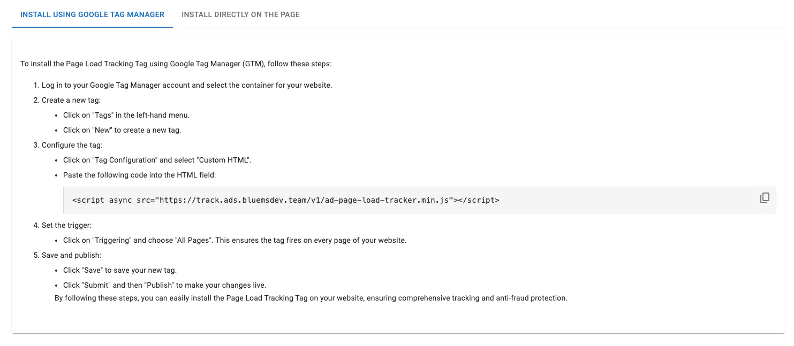The width and height of the screenshot is (794, 346).
Task: Click the copy code icon
Action: (x=765, y=198)
